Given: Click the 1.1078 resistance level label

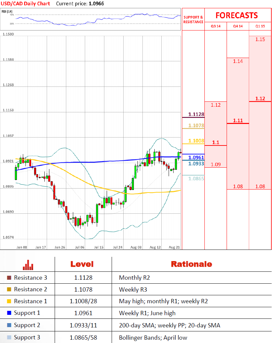Looking at the screenshot, I should coord(196,125).
